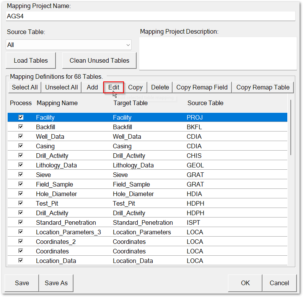Image resolution: width=303 pixels, height=297 pixels.
Task: Click the Copy mapping button
Action: pos(135,87)
